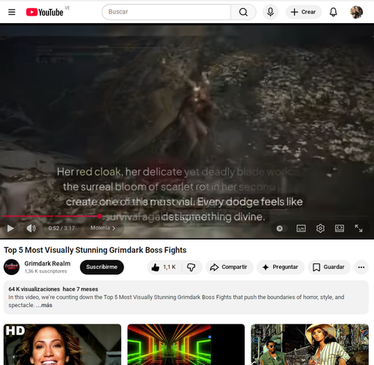
Task: Play the video
Action: tap(10, 228)
